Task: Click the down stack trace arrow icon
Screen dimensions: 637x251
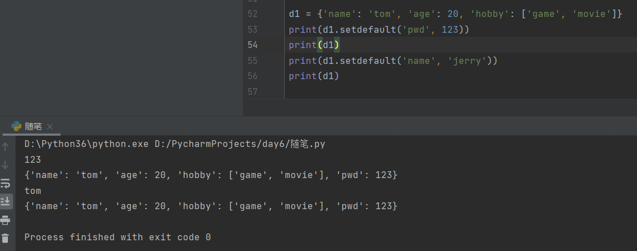Action: 6,165
